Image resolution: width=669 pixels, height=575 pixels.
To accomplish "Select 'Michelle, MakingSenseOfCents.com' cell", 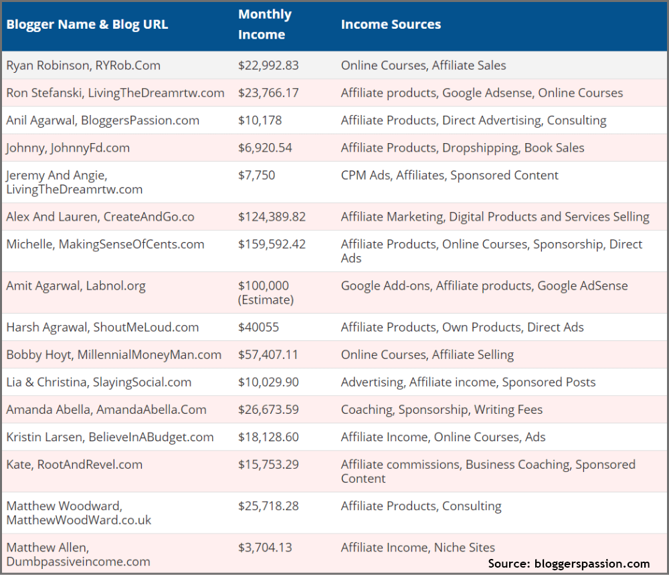I will click(x=106, y=244).
